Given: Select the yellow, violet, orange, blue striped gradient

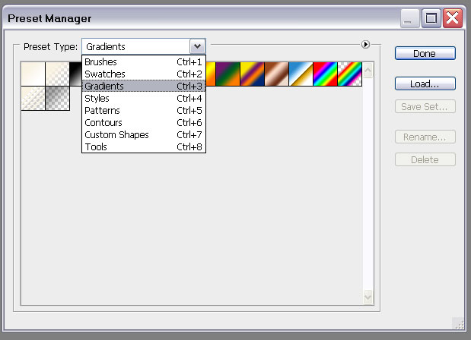Looking at the screenshot, I should (252, 74).
